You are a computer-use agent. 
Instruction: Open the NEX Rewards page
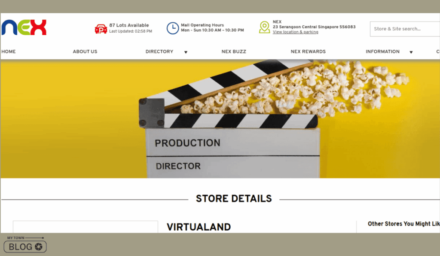[308, 51]
